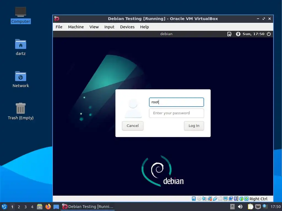Click the CPU virtualization V indicator
Viewport: 282px width, 211px height.
click(x=236, y=199)
